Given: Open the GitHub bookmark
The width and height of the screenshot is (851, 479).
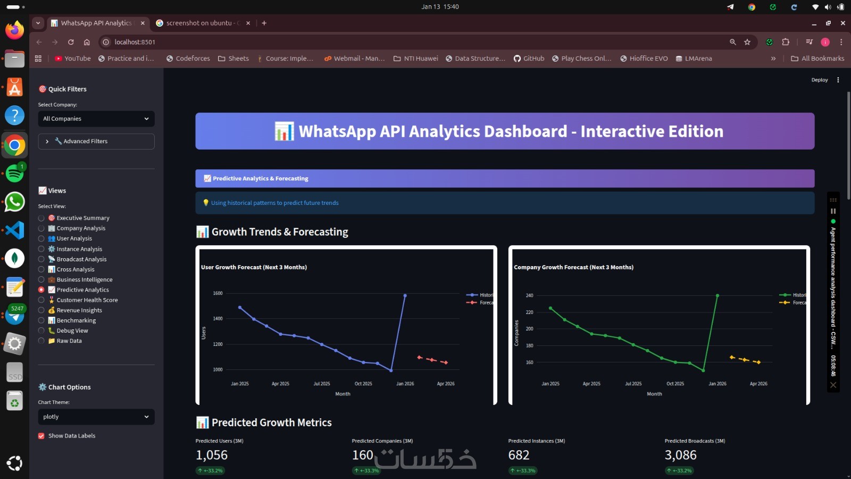Looking at the screenshot, I should tap(529, 59).
